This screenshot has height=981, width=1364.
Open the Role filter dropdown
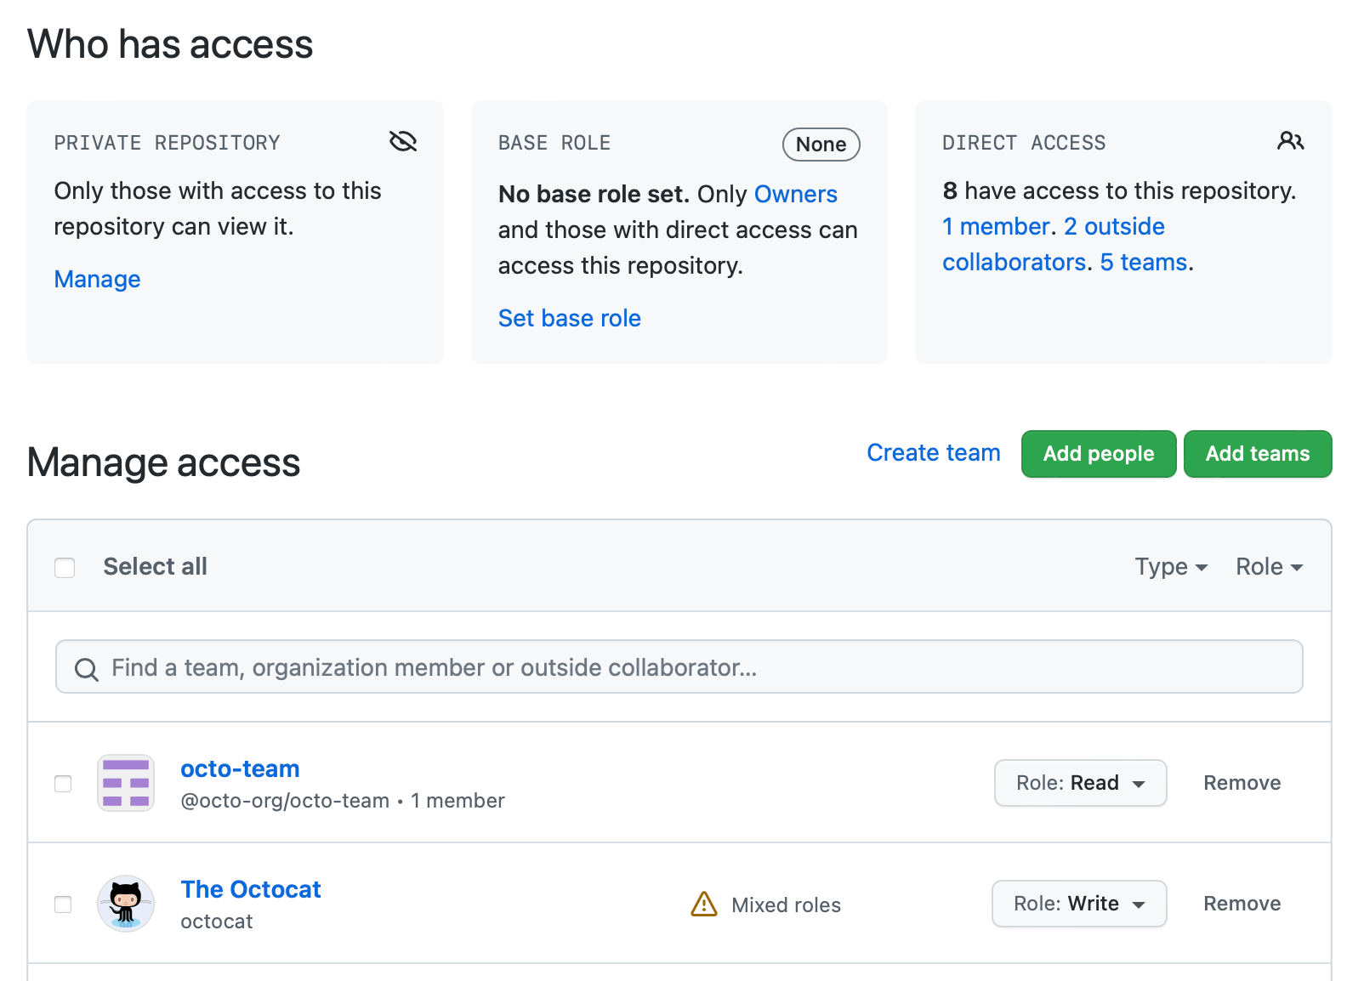pos(1269,566)
